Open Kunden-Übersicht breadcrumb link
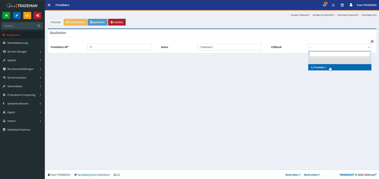Viewport: 379px width, 179px height. (300, 15)
